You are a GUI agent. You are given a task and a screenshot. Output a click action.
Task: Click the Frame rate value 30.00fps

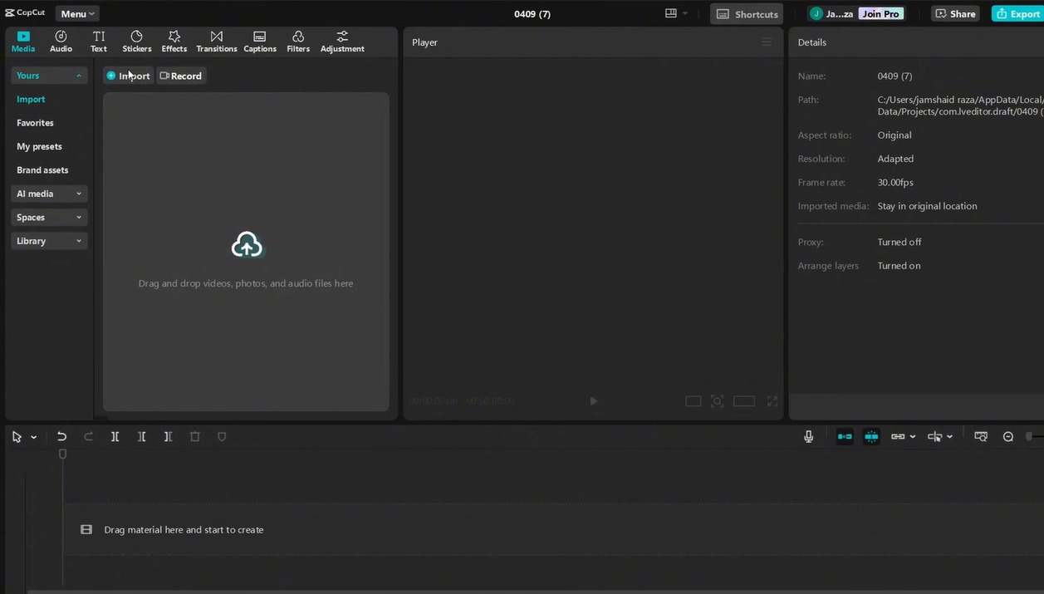(895, 183)
